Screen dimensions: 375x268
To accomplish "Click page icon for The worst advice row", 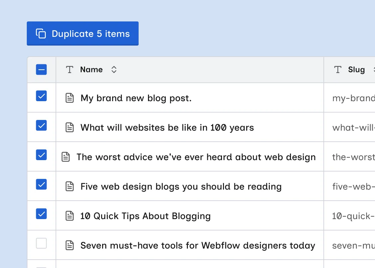I will pyautogui.click(x=66, y=157).
